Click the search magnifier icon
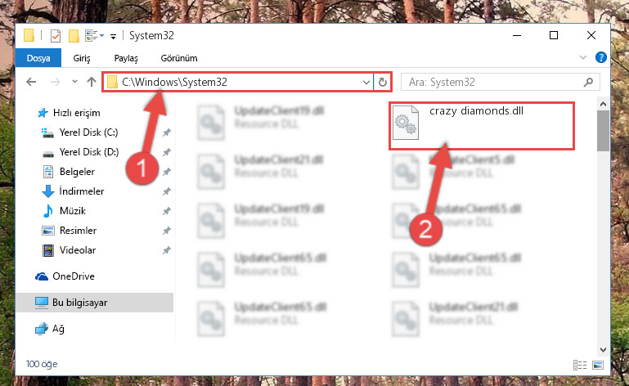Screen dimensions: 629x386 click(x=588, y=83)
